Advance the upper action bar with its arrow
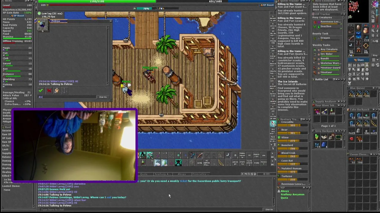The height and width of the screenshot is (213, 380). point(272,153)
